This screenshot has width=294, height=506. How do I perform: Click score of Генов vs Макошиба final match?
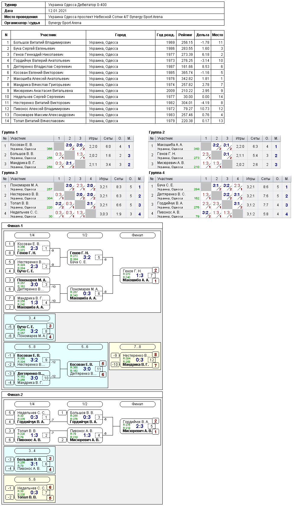tap(140, 275)
